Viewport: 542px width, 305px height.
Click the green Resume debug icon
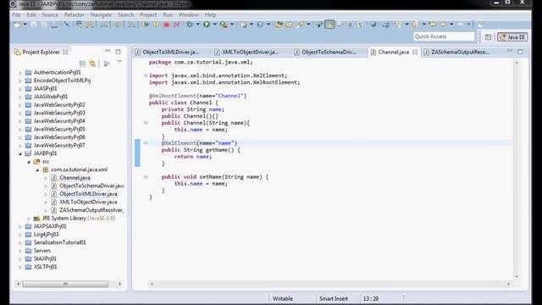point(146,25)
